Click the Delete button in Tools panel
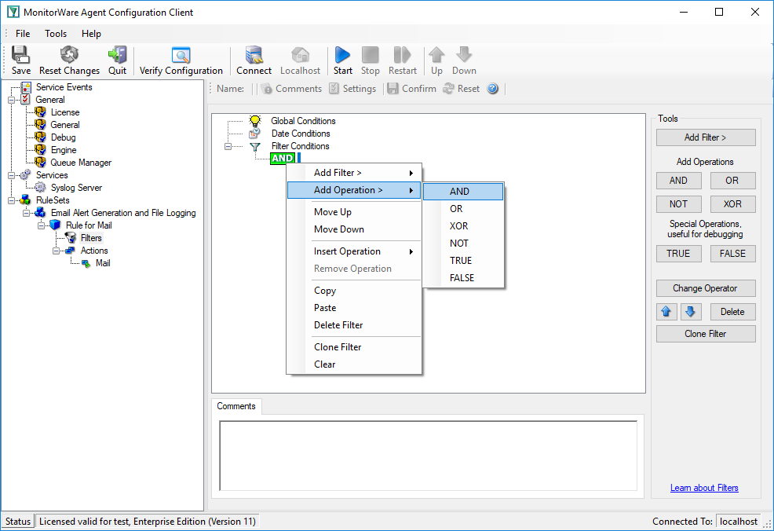The image size is (774, 531). tap(732, 312)
